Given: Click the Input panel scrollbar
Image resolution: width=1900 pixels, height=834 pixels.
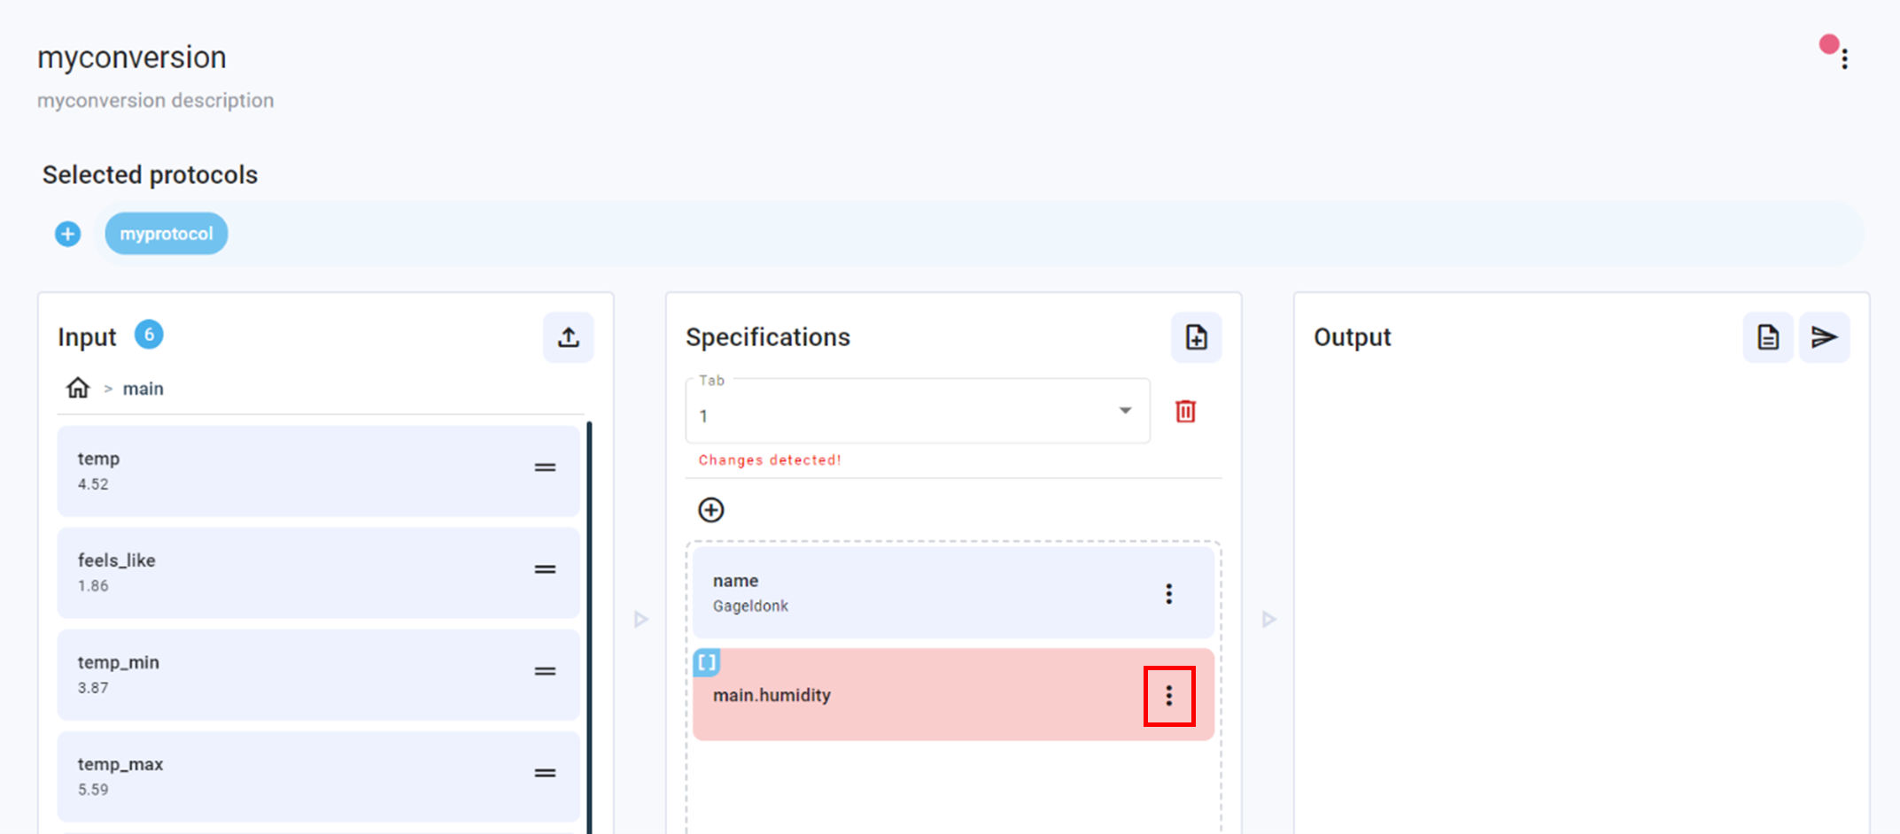Looking at the screenshot, I should (x=589, y=620).
